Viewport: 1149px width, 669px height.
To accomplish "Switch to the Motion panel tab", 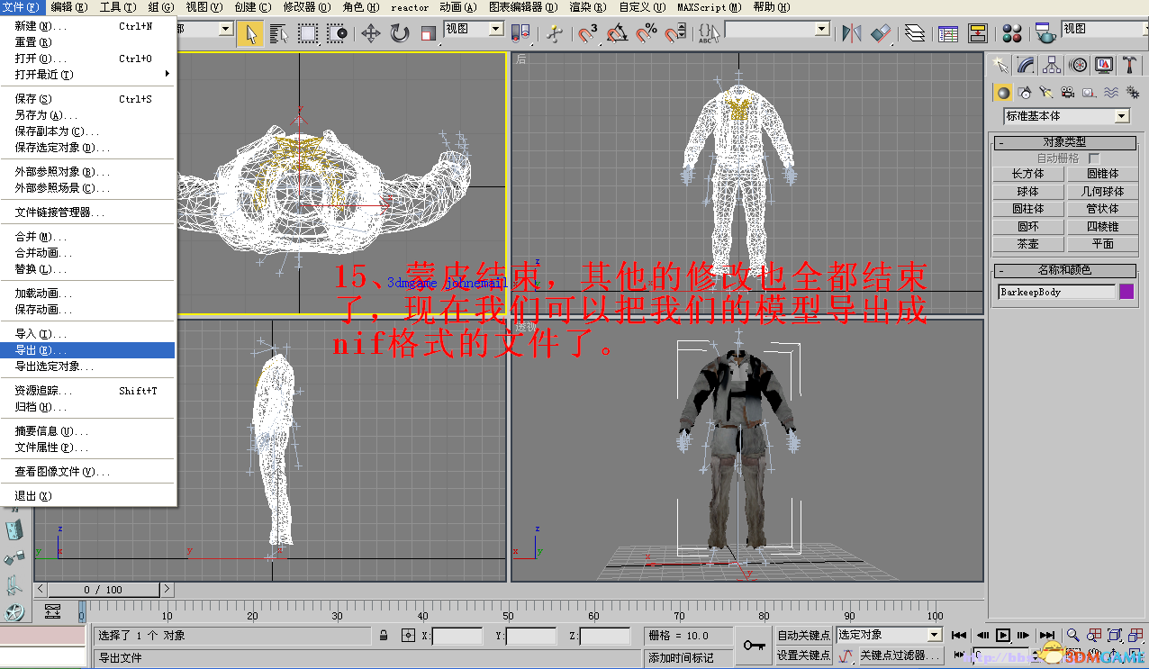I will pyautogui.click(x=1078, y=65).
